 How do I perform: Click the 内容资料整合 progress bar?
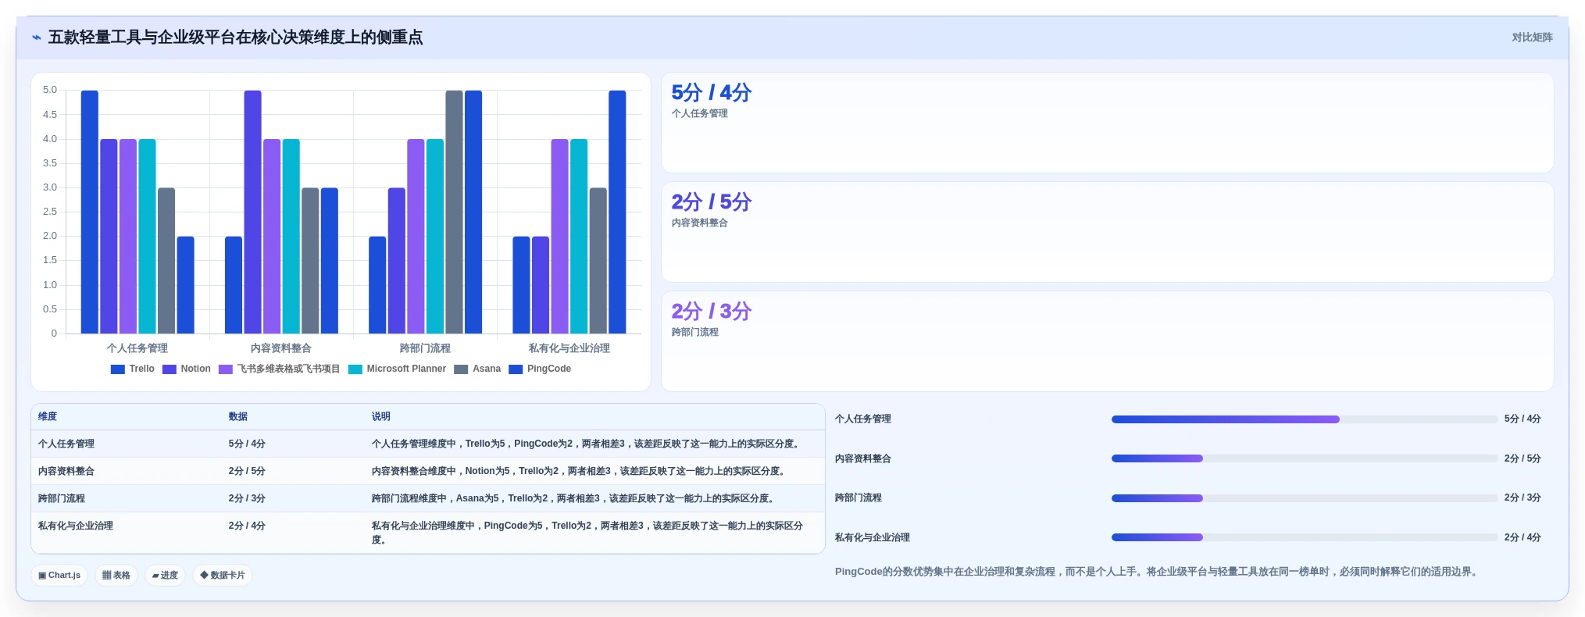[1305, 458]
